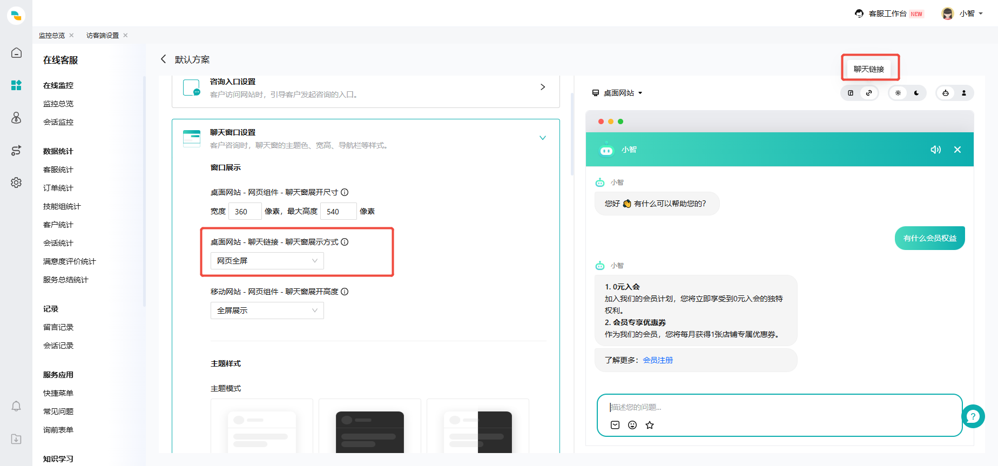Image resolution: width=998 pixels, height=466 pixels.
Task: Open 监控总览 in the sidebar
Action: tap(58, 104)
